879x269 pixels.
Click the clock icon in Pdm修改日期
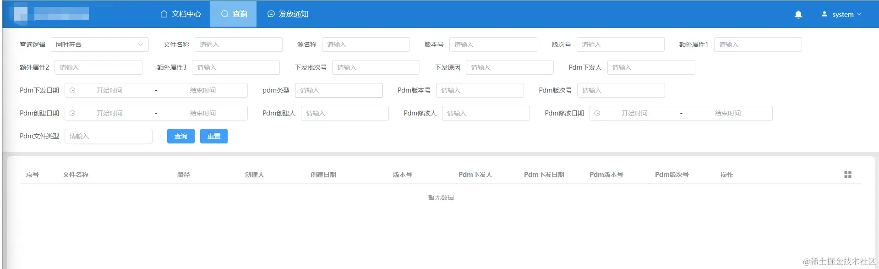pyautogui.click(x=597, y=113)
